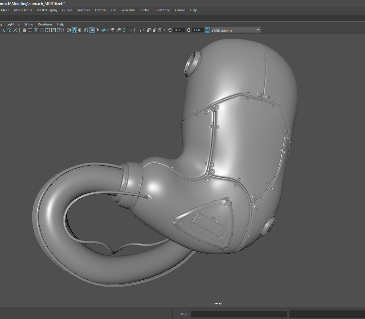Click the Isolate Select icon
The image size is (365, 319).
coord(139,30)
